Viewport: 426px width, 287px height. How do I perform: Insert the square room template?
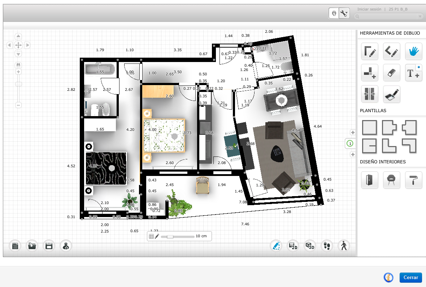click(369, 128)
